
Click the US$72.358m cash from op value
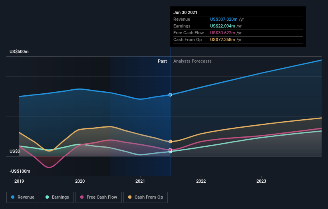coord(223,39)
